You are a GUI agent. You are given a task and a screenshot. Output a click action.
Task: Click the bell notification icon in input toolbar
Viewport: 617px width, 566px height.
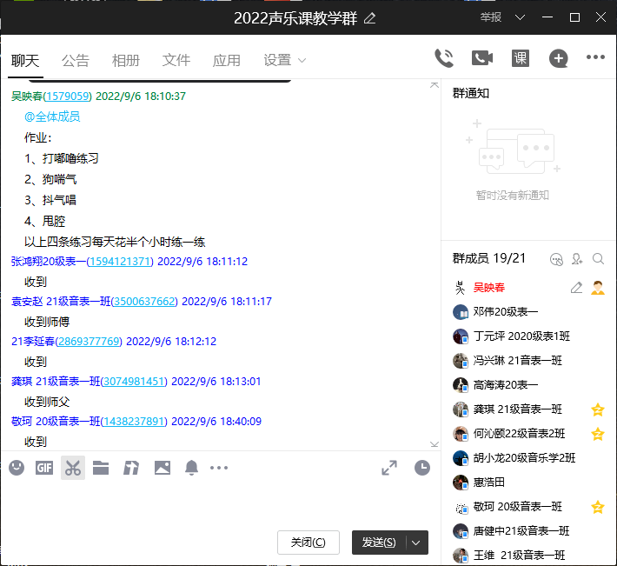click(x=191, y=468)
